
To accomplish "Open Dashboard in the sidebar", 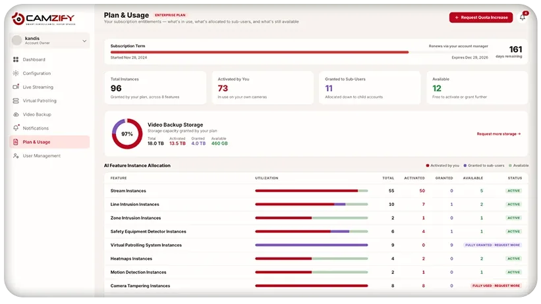I will click(x=49, y=60).
